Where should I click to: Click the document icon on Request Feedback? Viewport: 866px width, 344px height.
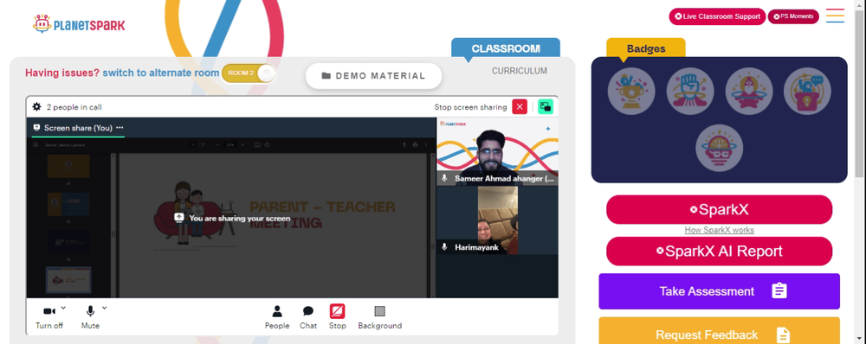tap(783, 334)
